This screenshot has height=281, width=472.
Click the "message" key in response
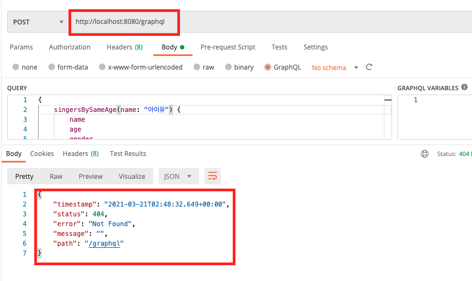coord(71,234)
